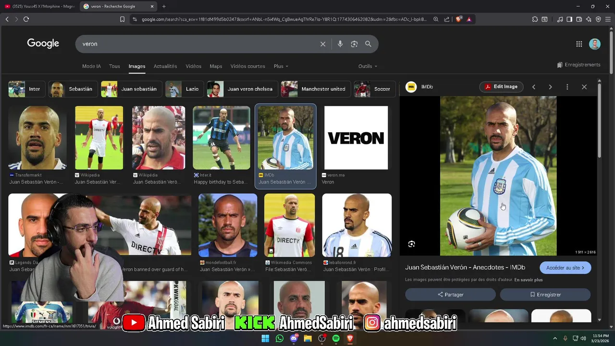Open Brave Wallet icon
Screen dimensions: 615x346
pyautogui.click(x=579, y=19)
